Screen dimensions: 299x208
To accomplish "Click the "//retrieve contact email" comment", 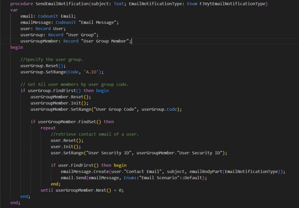I will 95,134.
